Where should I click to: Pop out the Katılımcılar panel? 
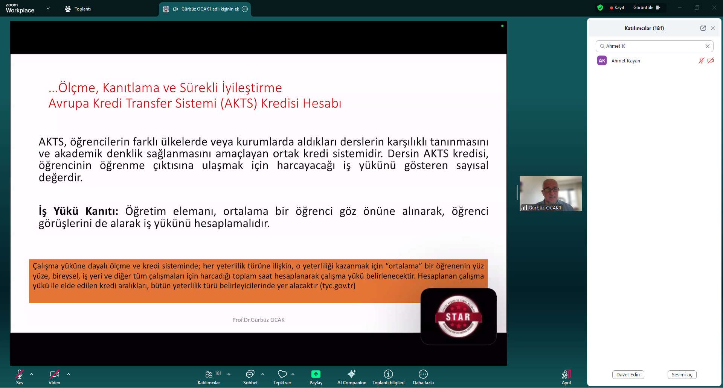point(703,28)
